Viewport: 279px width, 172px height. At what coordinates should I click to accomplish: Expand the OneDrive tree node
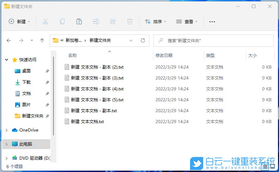pos(7,130)
